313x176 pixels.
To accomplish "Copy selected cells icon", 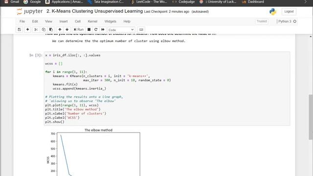I will tap(44, 29).
